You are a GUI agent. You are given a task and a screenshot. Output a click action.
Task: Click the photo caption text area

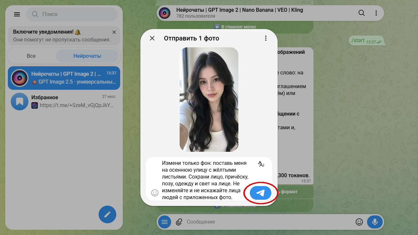coord(205,180)
